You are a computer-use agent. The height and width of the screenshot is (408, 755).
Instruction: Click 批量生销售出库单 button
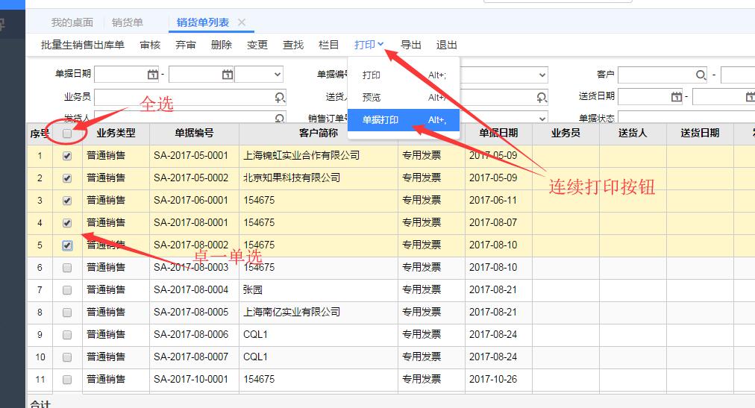[x=83, y=45]
